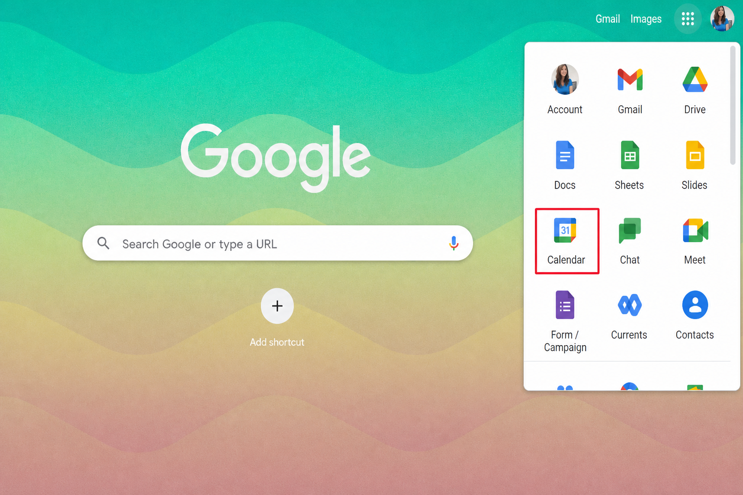
Task: Start voice search with the microphone
Action: (x=454, y=243)
